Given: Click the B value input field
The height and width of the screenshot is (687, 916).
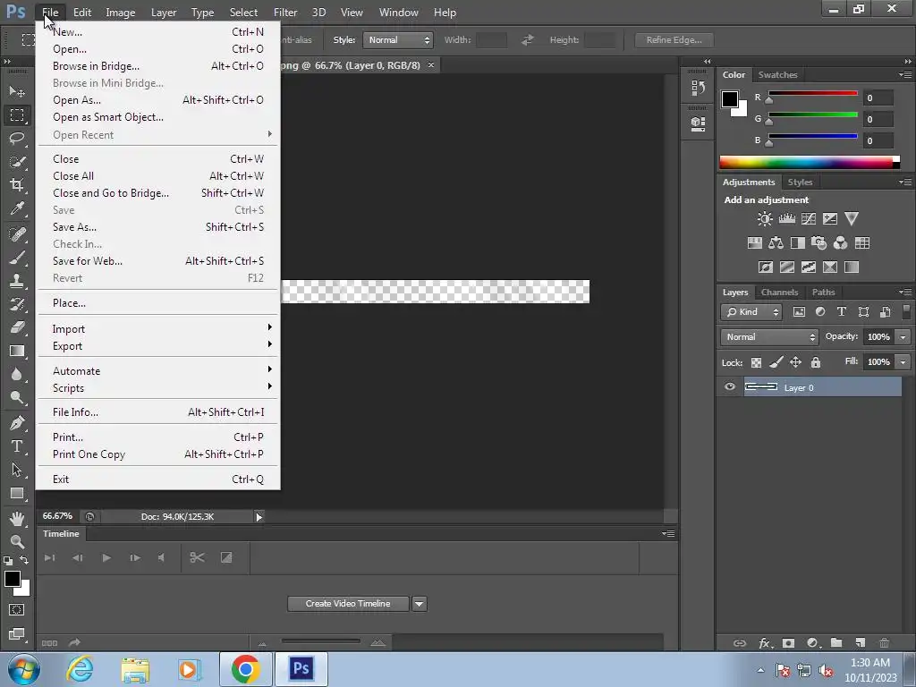Looking at the screenshot, I should tap(878, 140).
